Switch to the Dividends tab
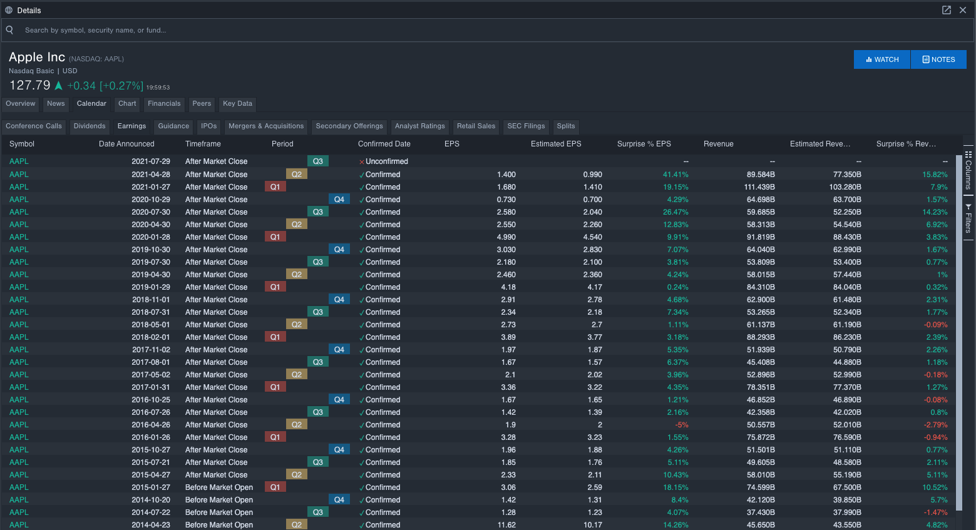976x530 pixels. point(90,126)
